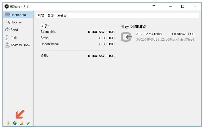Select the 2017-12-23 13:08 transaction date
The image size is (204, 129).
coord(148,34)
